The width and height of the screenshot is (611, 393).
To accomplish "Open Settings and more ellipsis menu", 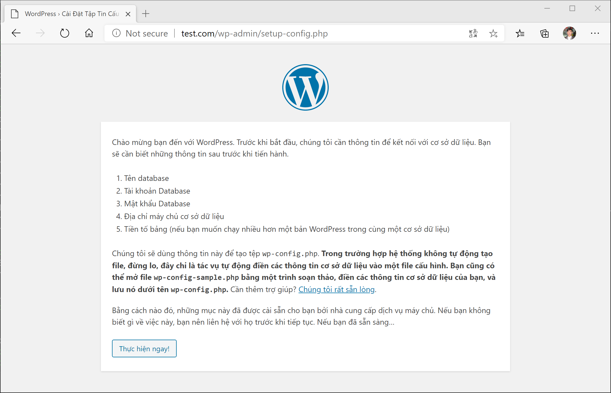I will pyautogui.click(x=595, y=33).
